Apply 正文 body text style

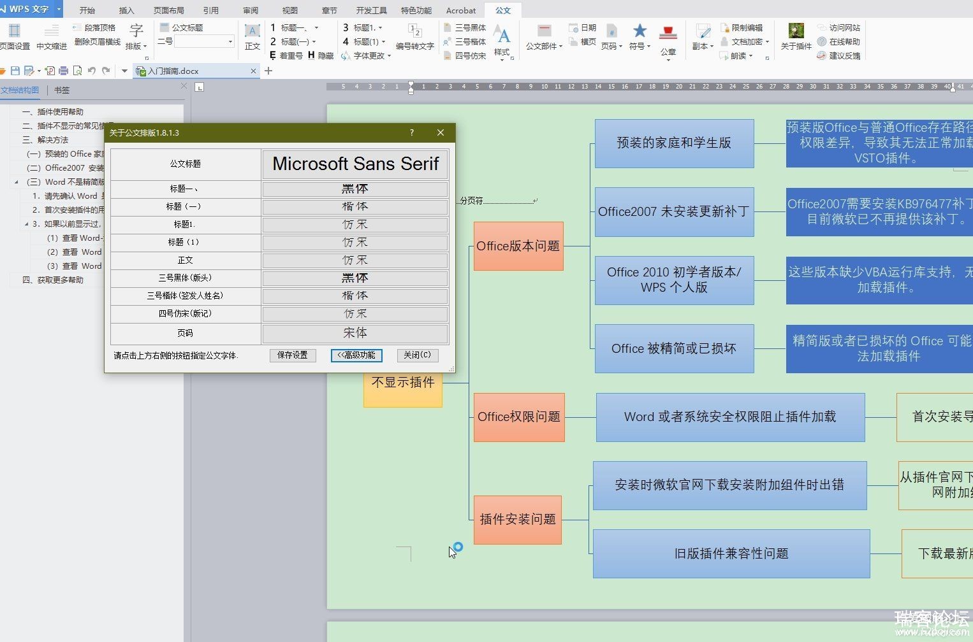252,37
